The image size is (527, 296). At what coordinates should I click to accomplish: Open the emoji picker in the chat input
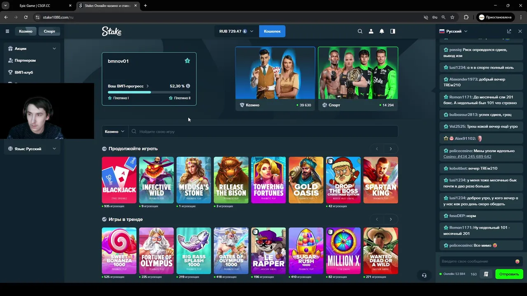coord(517,261)
